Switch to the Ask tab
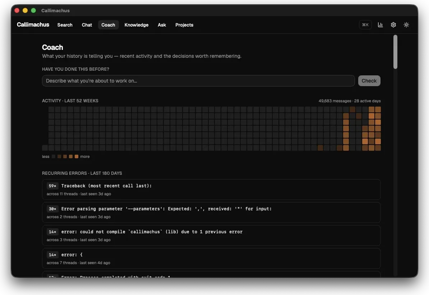 (x=162, y=25)
